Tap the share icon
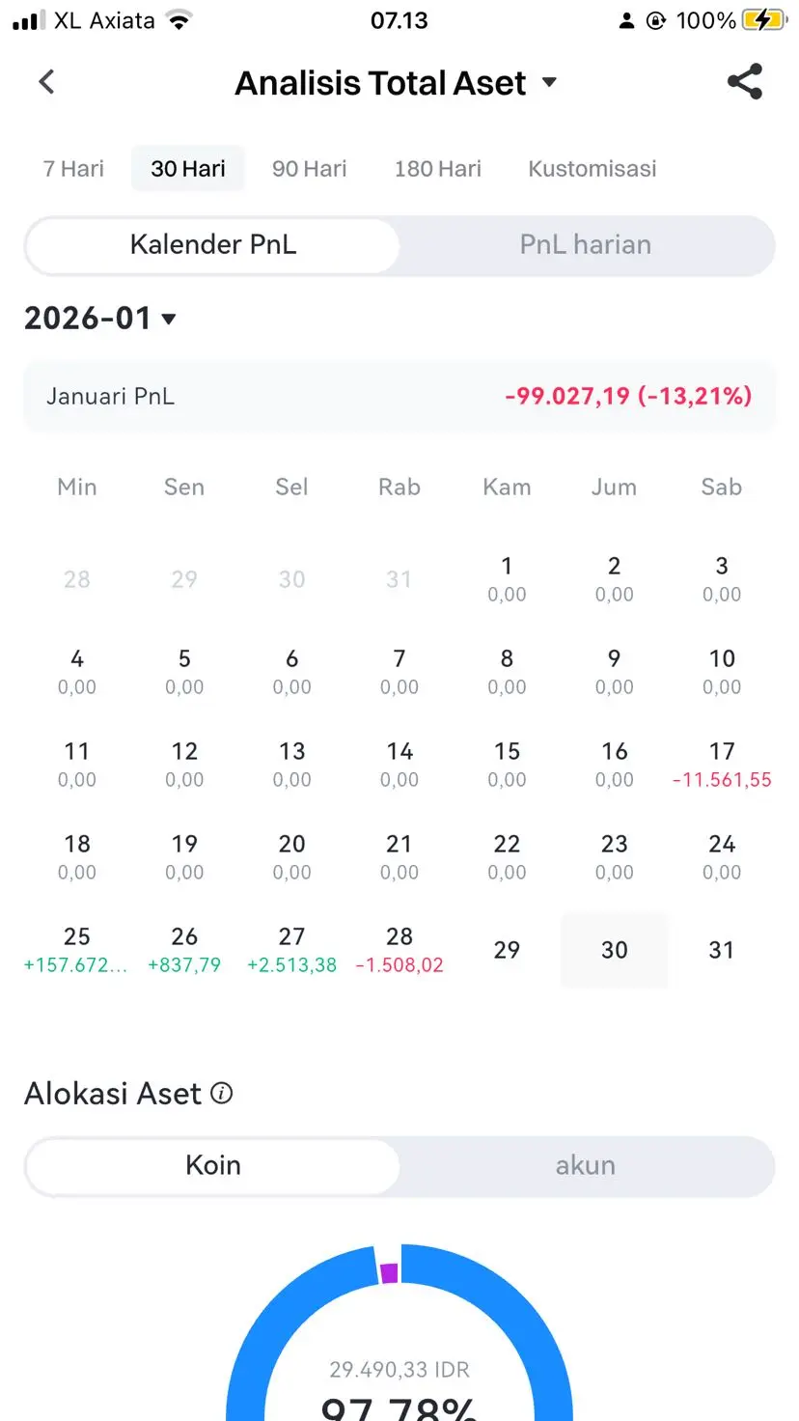Viewport: 799px width, 1421px height. click(744, 82)
